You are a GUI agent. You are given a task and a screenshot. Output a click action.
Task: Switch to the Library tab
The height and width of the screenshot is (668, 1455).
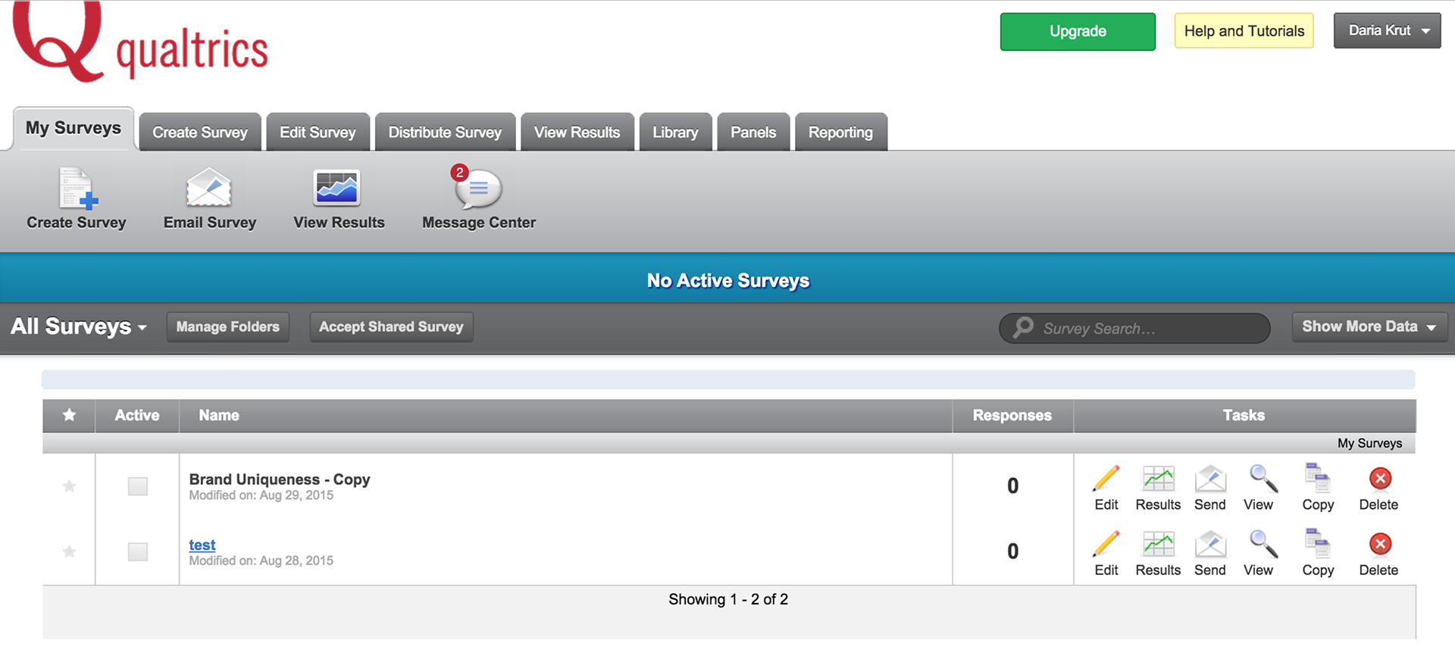[x=675, y=132]
